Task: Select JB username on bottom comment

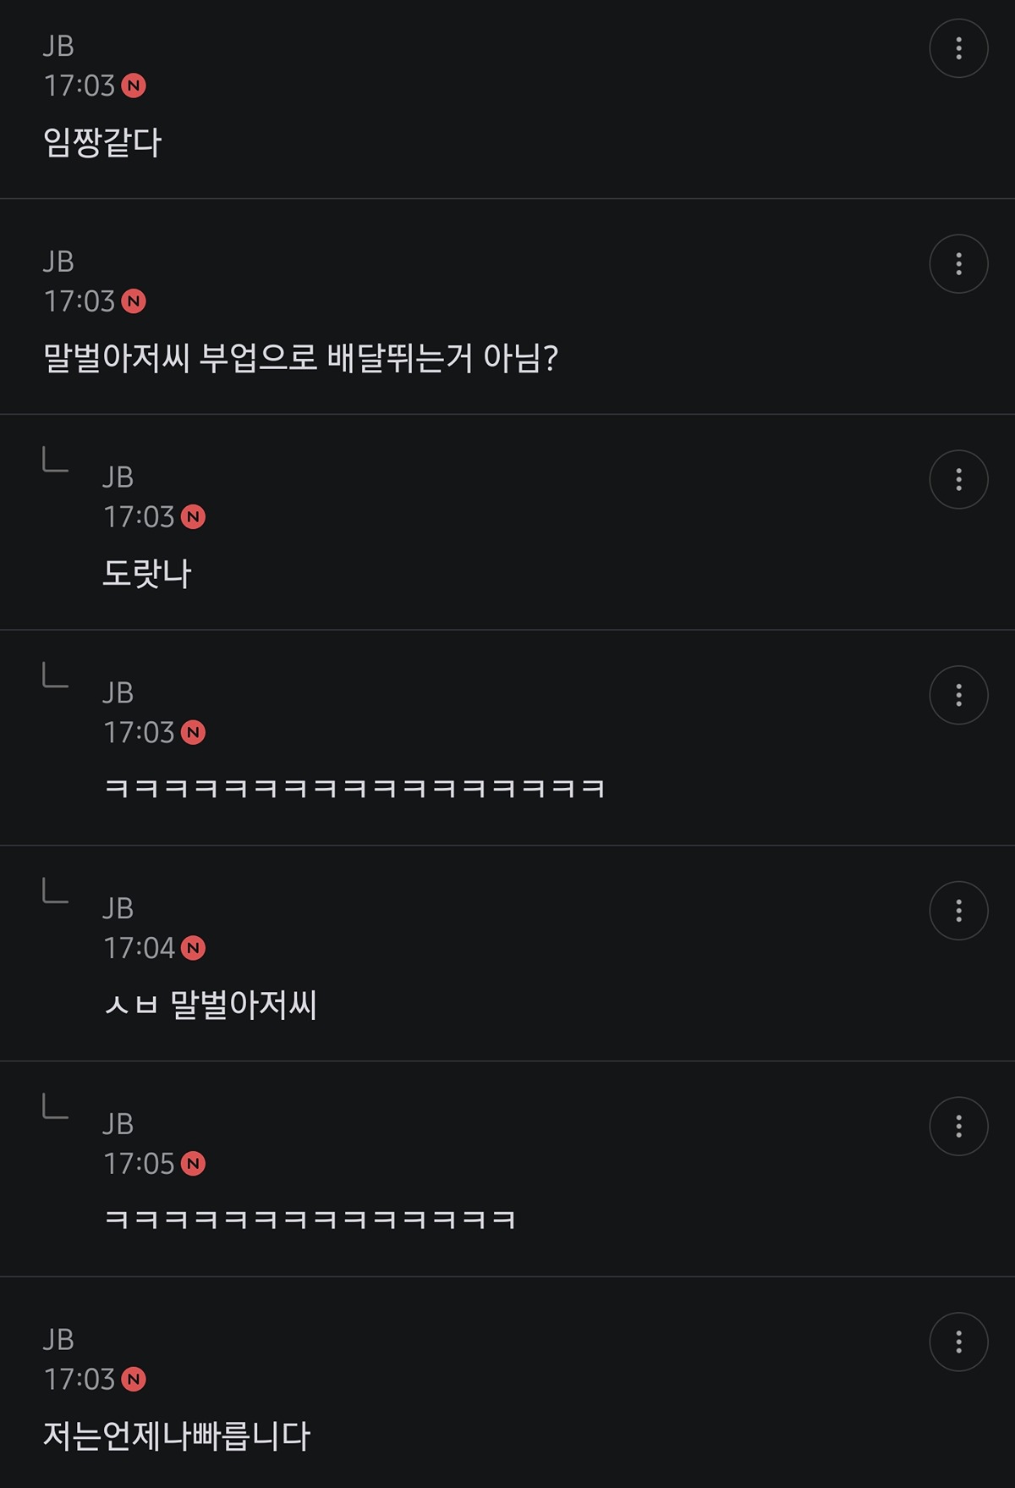Action: pos(58,1340)
